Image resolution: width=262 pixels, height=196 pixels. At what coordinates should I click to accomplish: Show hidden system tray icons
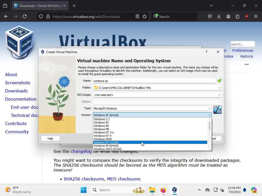coord(199,190)
